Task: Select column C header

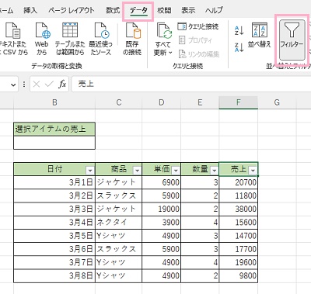Action: [x=119, y=102]
